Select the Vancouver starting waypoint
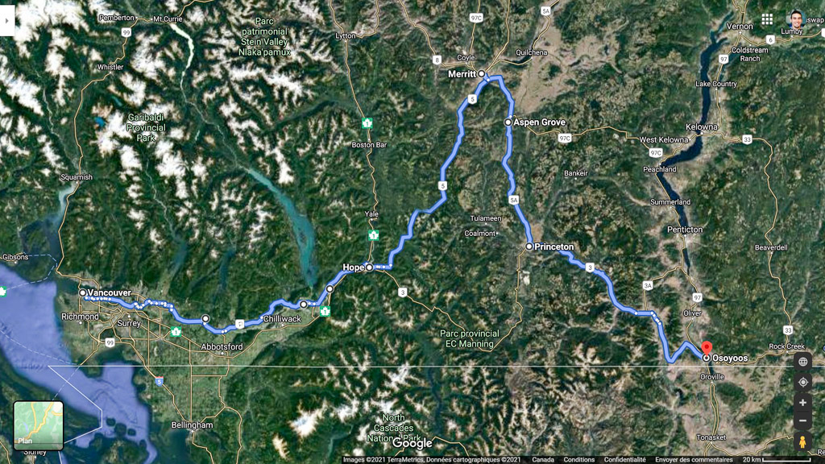Viewport: 825px width, 464px height. [83, 292]
